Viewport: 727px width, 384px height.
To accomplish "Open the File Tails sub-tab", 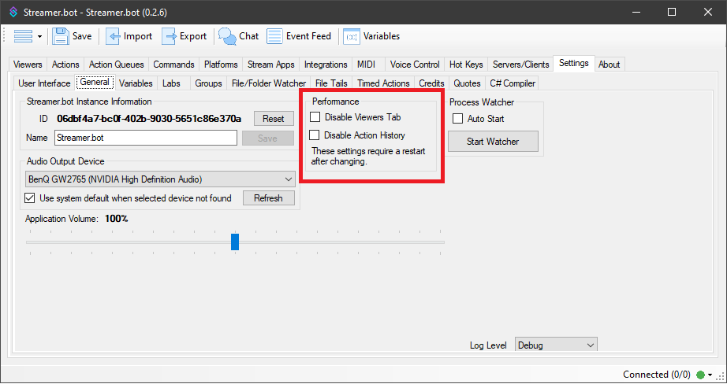I will [x=331, y=83].
